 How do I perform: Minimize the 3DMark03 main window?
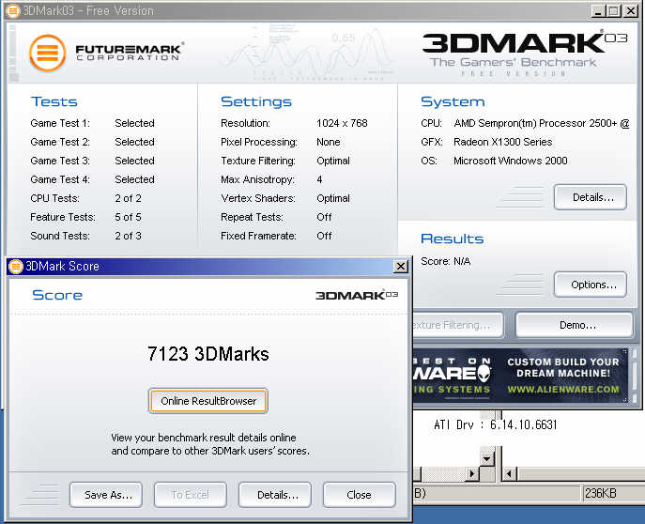pos(598,11)
